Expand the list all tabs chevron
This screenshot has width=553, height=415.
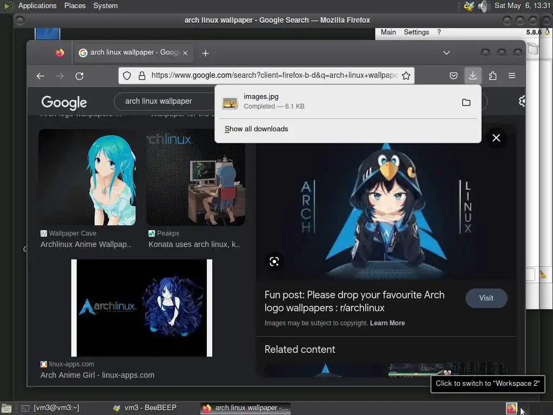(447, 52)
